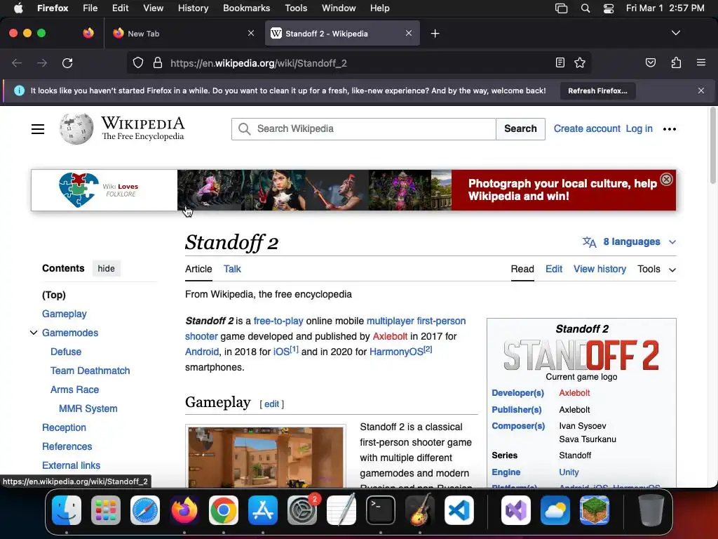Open Spotlight search in menu bar

[585, 8]
